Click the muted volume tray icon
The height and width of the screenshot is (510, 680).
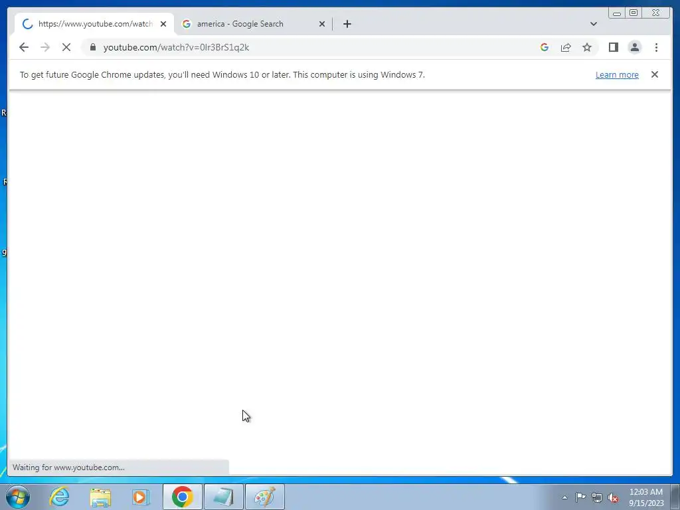coord(613,497)
